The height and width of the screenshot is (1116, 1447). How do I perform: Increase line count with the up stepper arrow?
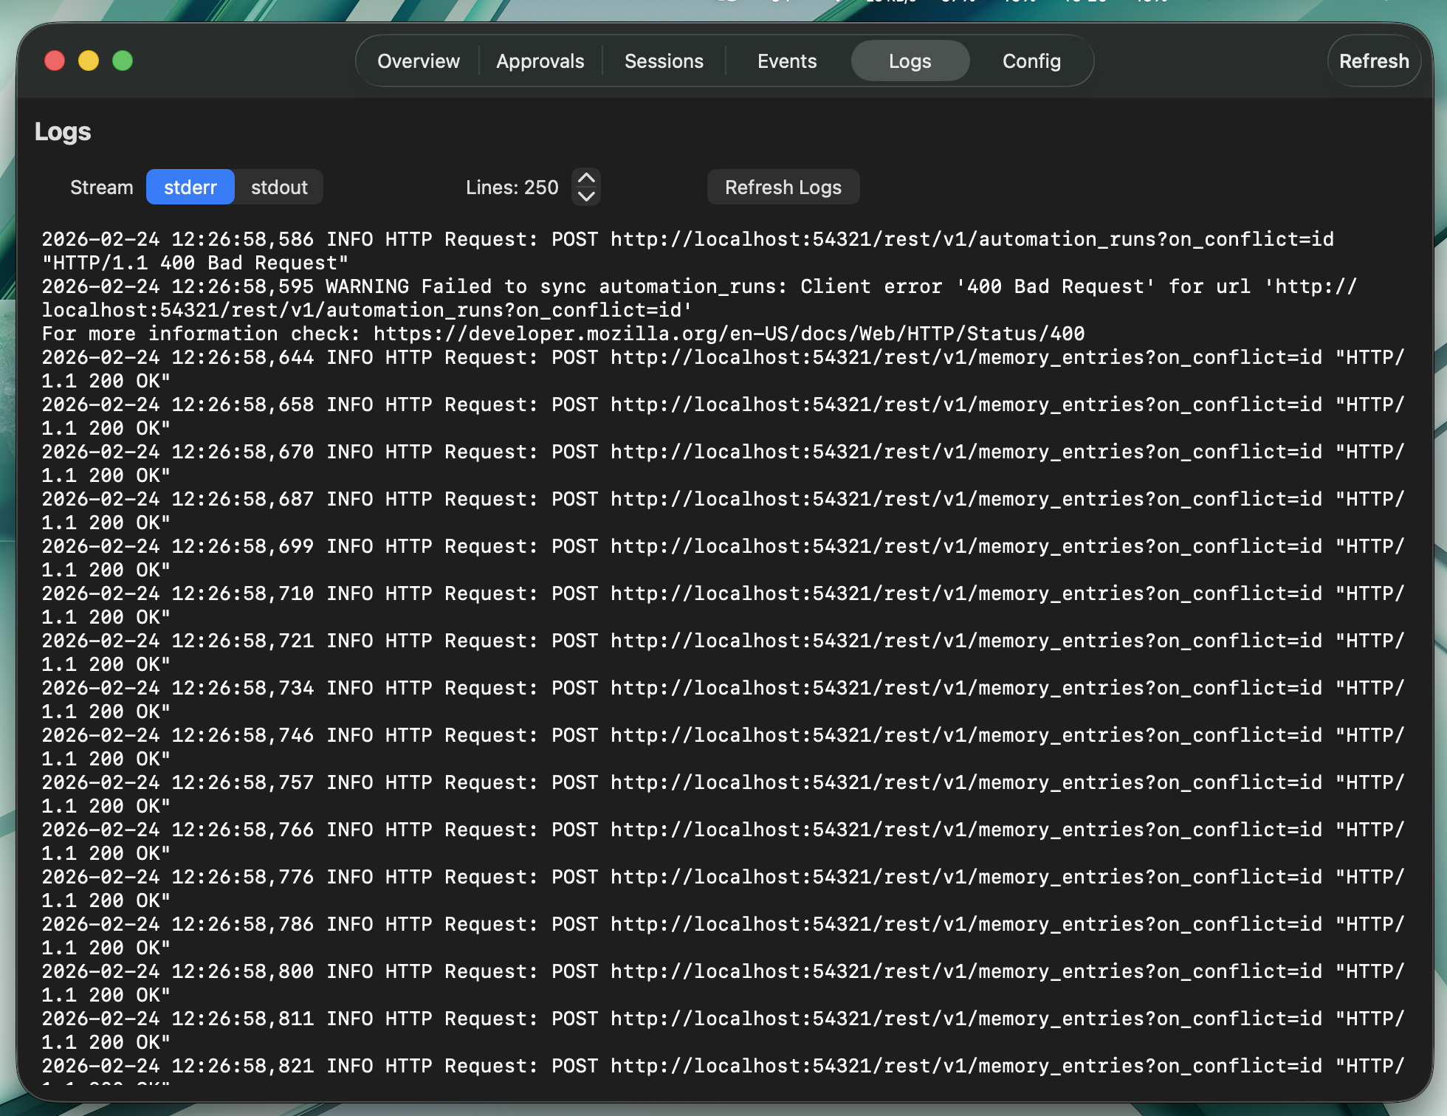pyautogui.click(x=585, y=179)
